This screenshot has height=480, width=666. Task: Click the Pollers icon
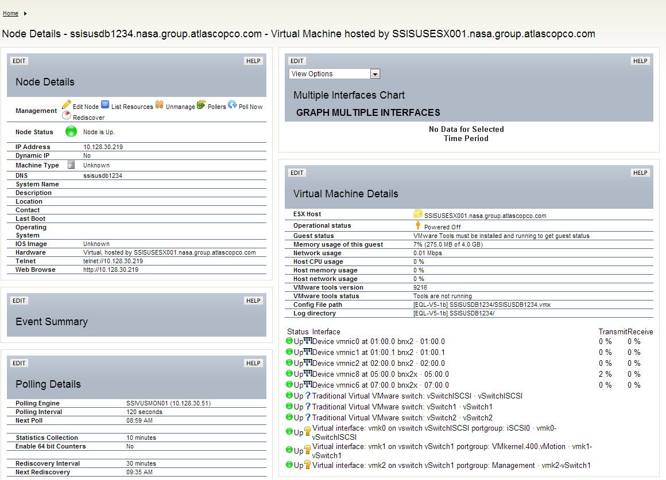(202, 104)
